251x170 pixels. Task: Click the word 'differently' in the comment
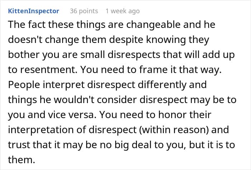click(x=162, y=85)
